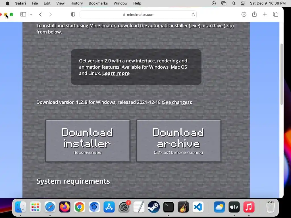291x218 pixels.
Task: Open Visual Studio Code from the Dock
Action: [198, 207]
